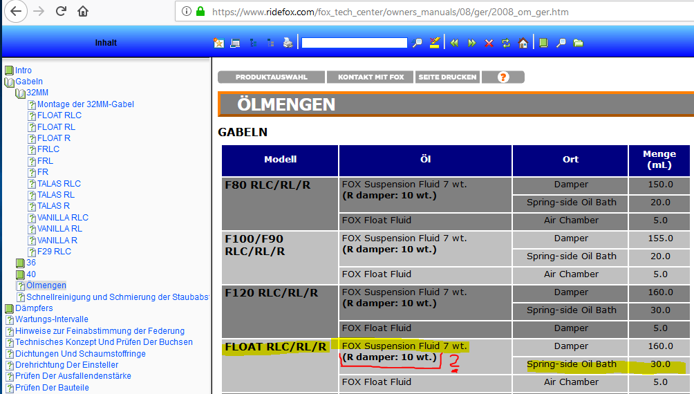Open the VANILLA RL topic
694x394 pixels.
59,229
